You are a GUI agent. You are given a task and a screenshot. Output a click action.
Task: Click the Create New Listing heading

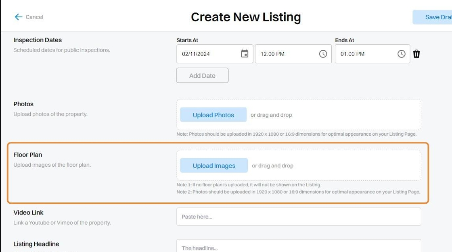[246, 17]
